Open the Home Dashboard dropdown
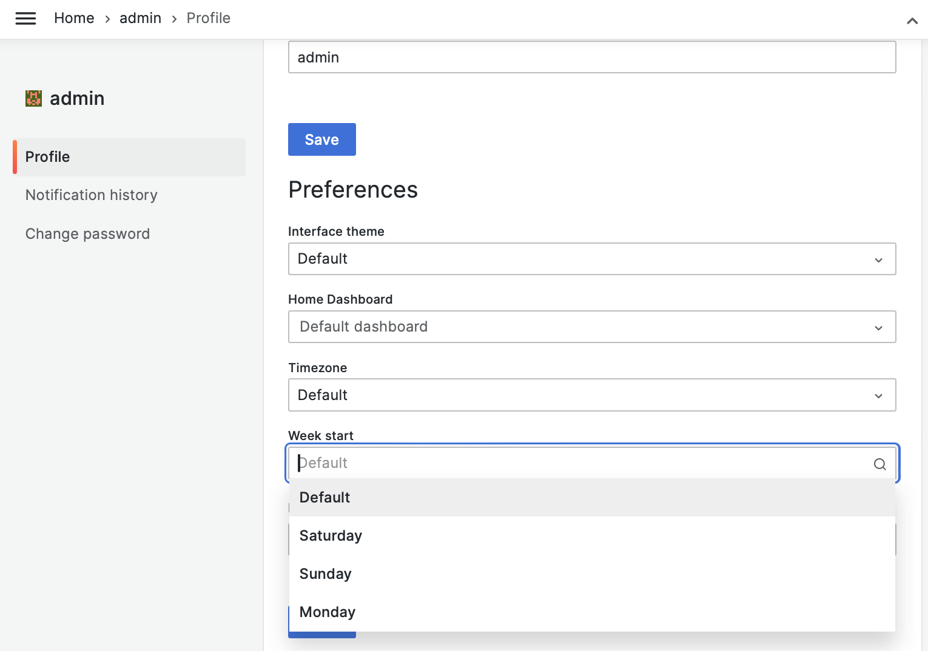The height and width of the screenshot is (651, 928). tap(591, 327)
